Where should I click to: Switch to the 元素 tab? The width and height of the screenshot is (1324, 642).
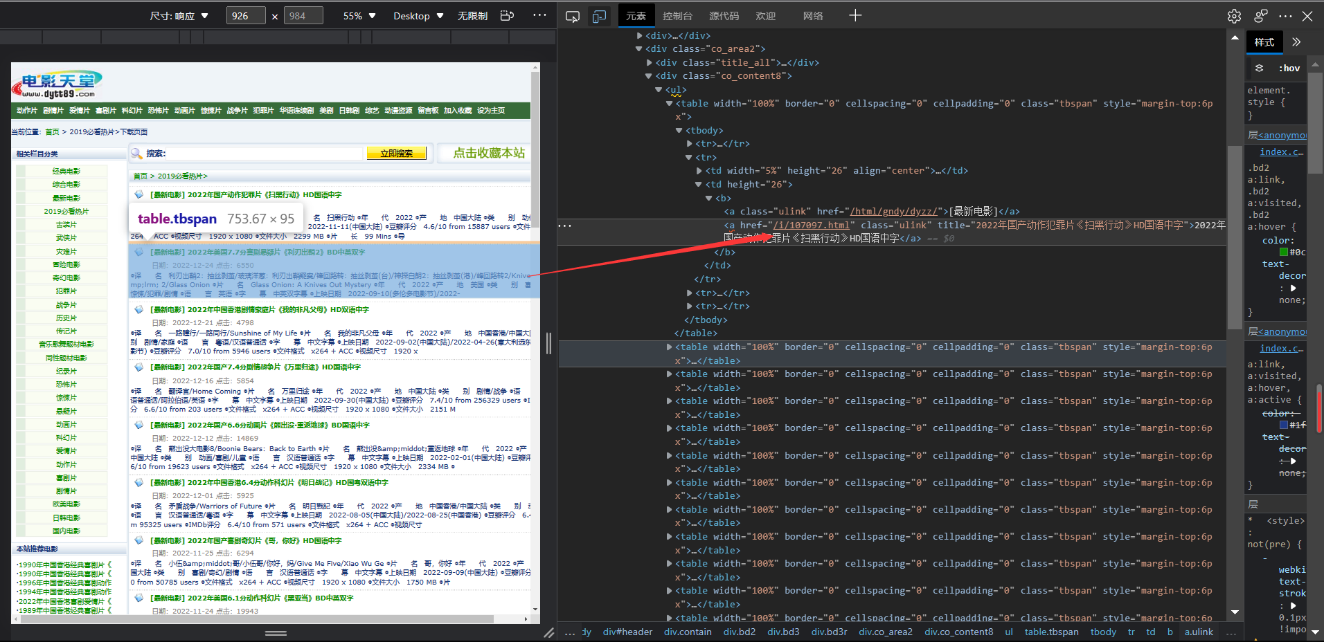coord(636,16)
